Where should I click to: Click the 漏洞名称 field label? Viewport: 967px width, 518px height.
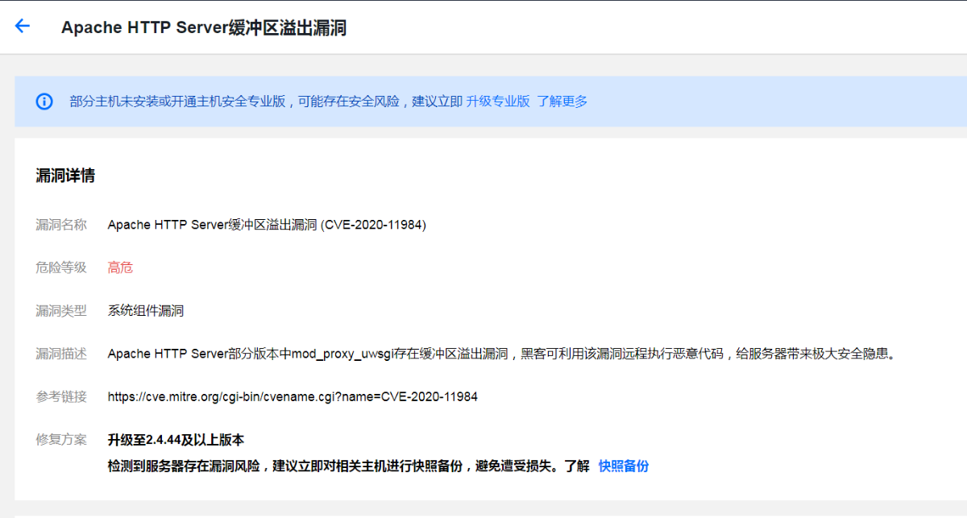(x=61, y=225)
